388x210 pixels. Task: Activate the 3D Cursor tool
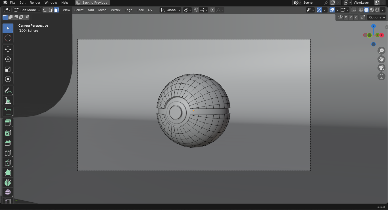tap(8, 38)
